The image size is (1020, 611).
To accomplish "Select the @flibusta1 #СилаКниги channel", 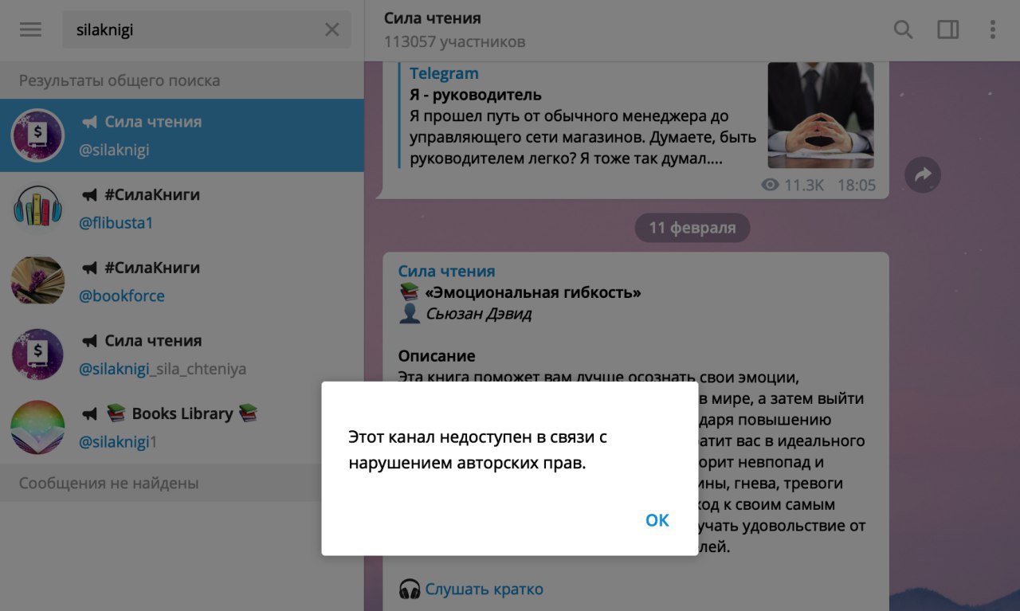I will pyautogui.click(x=182, y=209).
